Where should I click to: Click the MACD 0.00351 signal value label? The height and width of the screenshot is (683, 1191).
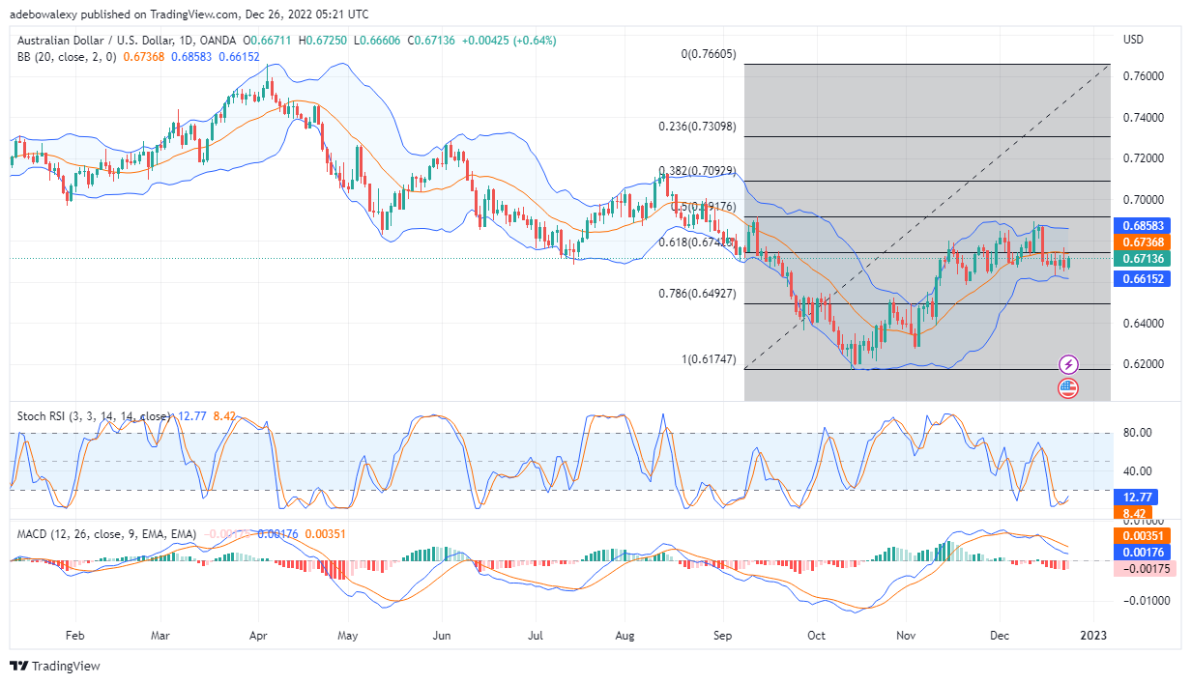(1143, 535)
